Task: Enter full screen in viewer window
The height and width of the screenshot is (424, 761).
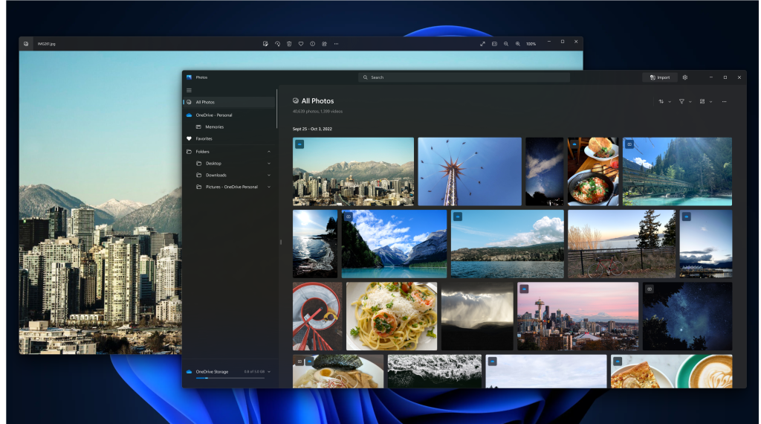Action: (482, 44)
